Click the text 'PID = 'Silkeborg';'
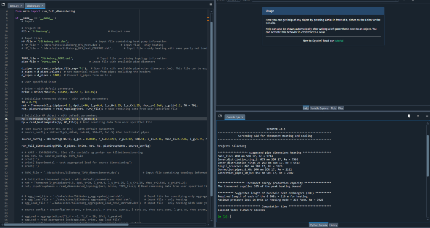The image size is (430, 228). (36, 31)
